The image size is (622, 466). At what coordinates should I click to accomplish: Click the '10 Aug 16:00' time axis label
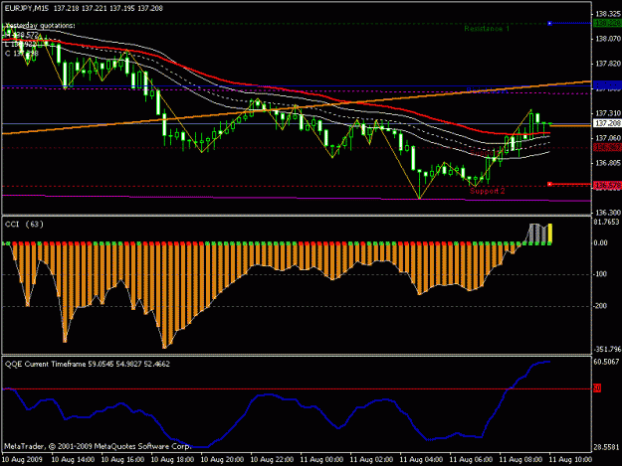coord(122,460)
